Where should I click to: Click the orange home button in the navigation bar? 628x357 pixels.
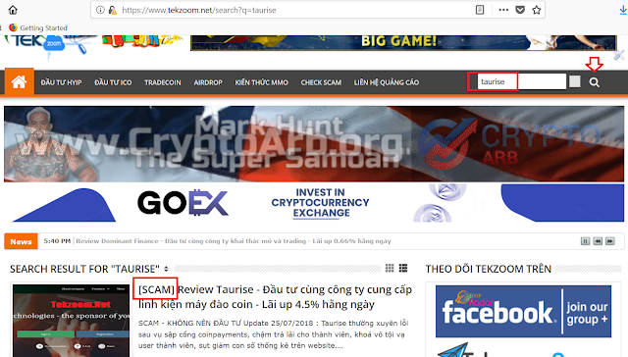click(20, 81)
